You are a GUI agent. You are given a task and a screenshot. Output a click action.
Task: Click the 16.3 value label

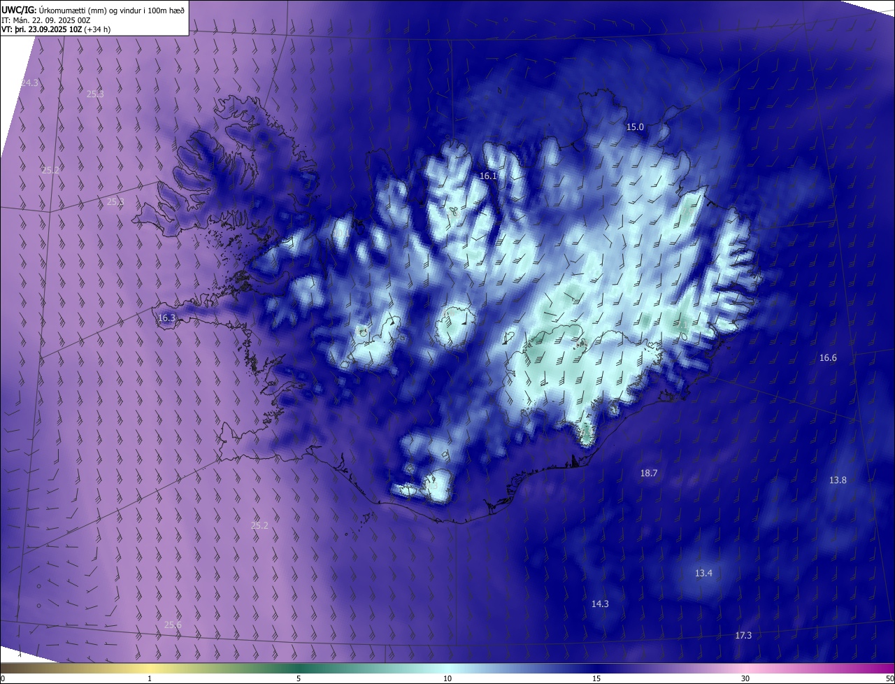pos(166,318)
